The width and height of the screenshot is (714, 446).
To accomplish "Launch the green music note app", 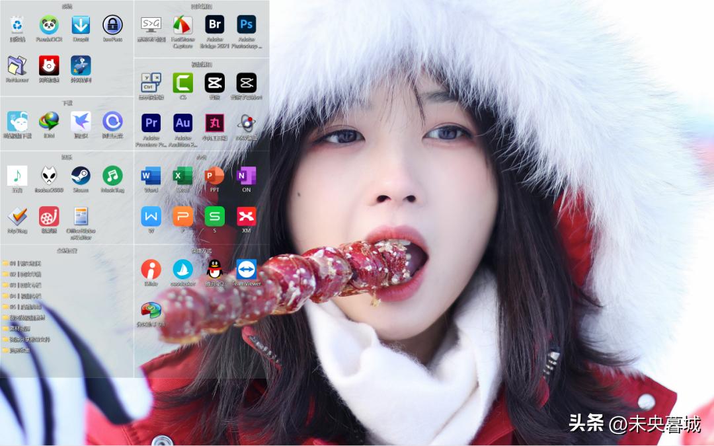I will point(17,176).
